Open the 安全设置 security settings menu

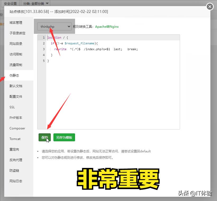(x=10, y=3)
